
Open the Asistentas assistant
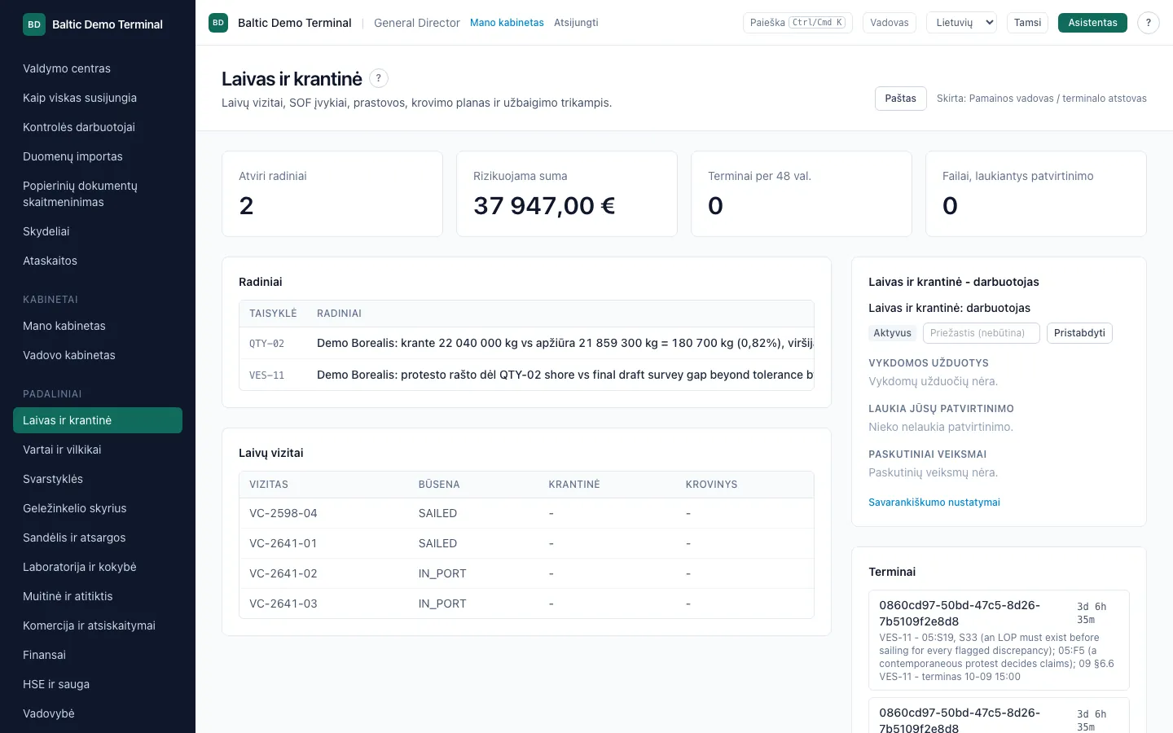pos(1092,23)
